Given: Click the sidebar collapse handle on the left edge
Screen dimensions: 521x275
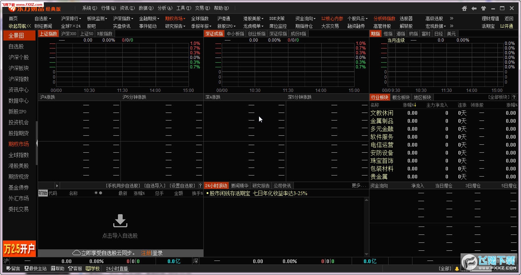Looking at the screenshot, I should tap(37, 143).
